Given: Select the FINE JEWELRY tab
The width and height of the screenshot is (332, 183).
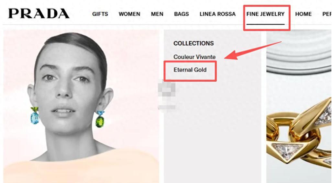Looking at the screenshot, I should pos(266,14).
